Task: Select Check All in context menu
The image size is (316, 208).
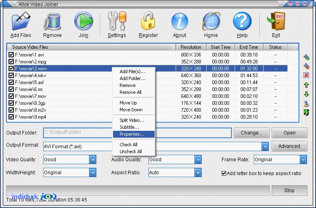Action: tap(134, 145)
